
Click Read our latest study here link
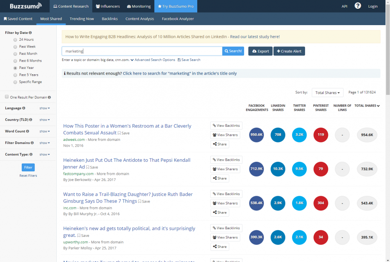(255, 37)
